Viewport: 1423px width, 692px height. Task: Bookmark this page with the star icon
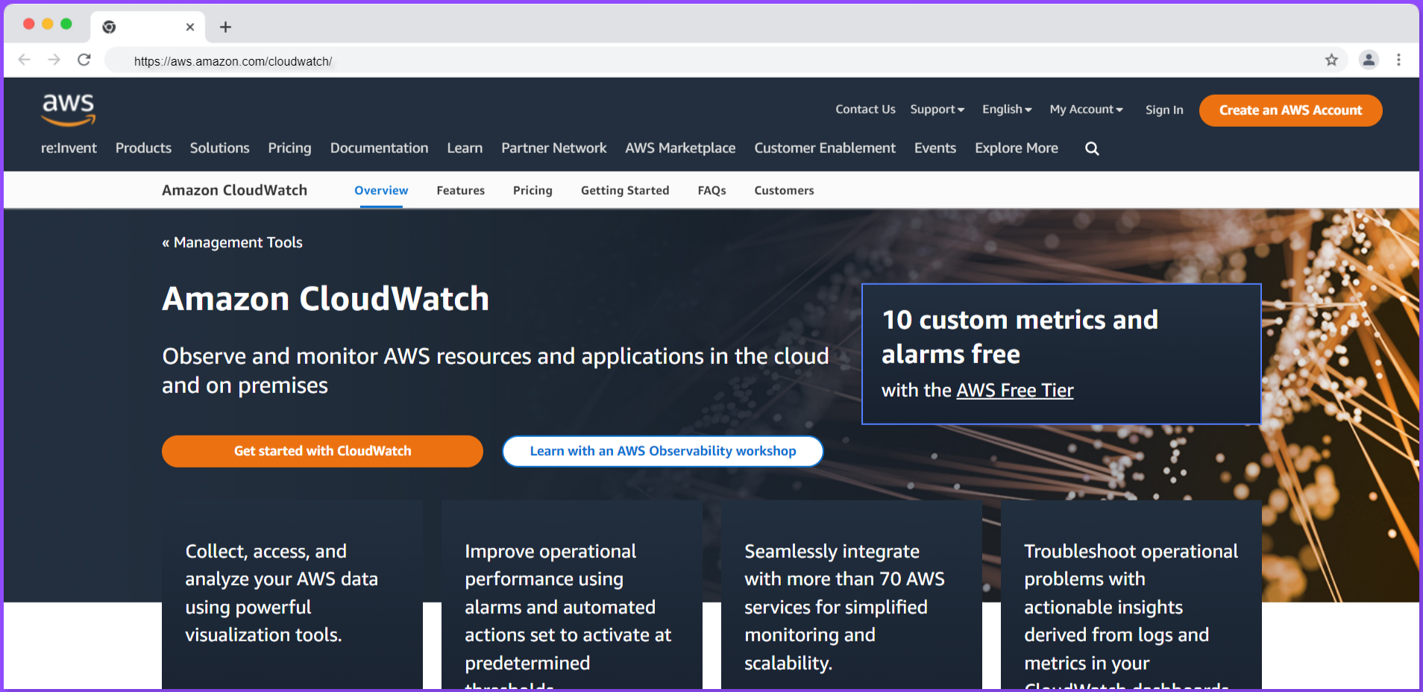[x=1331, y=60]
